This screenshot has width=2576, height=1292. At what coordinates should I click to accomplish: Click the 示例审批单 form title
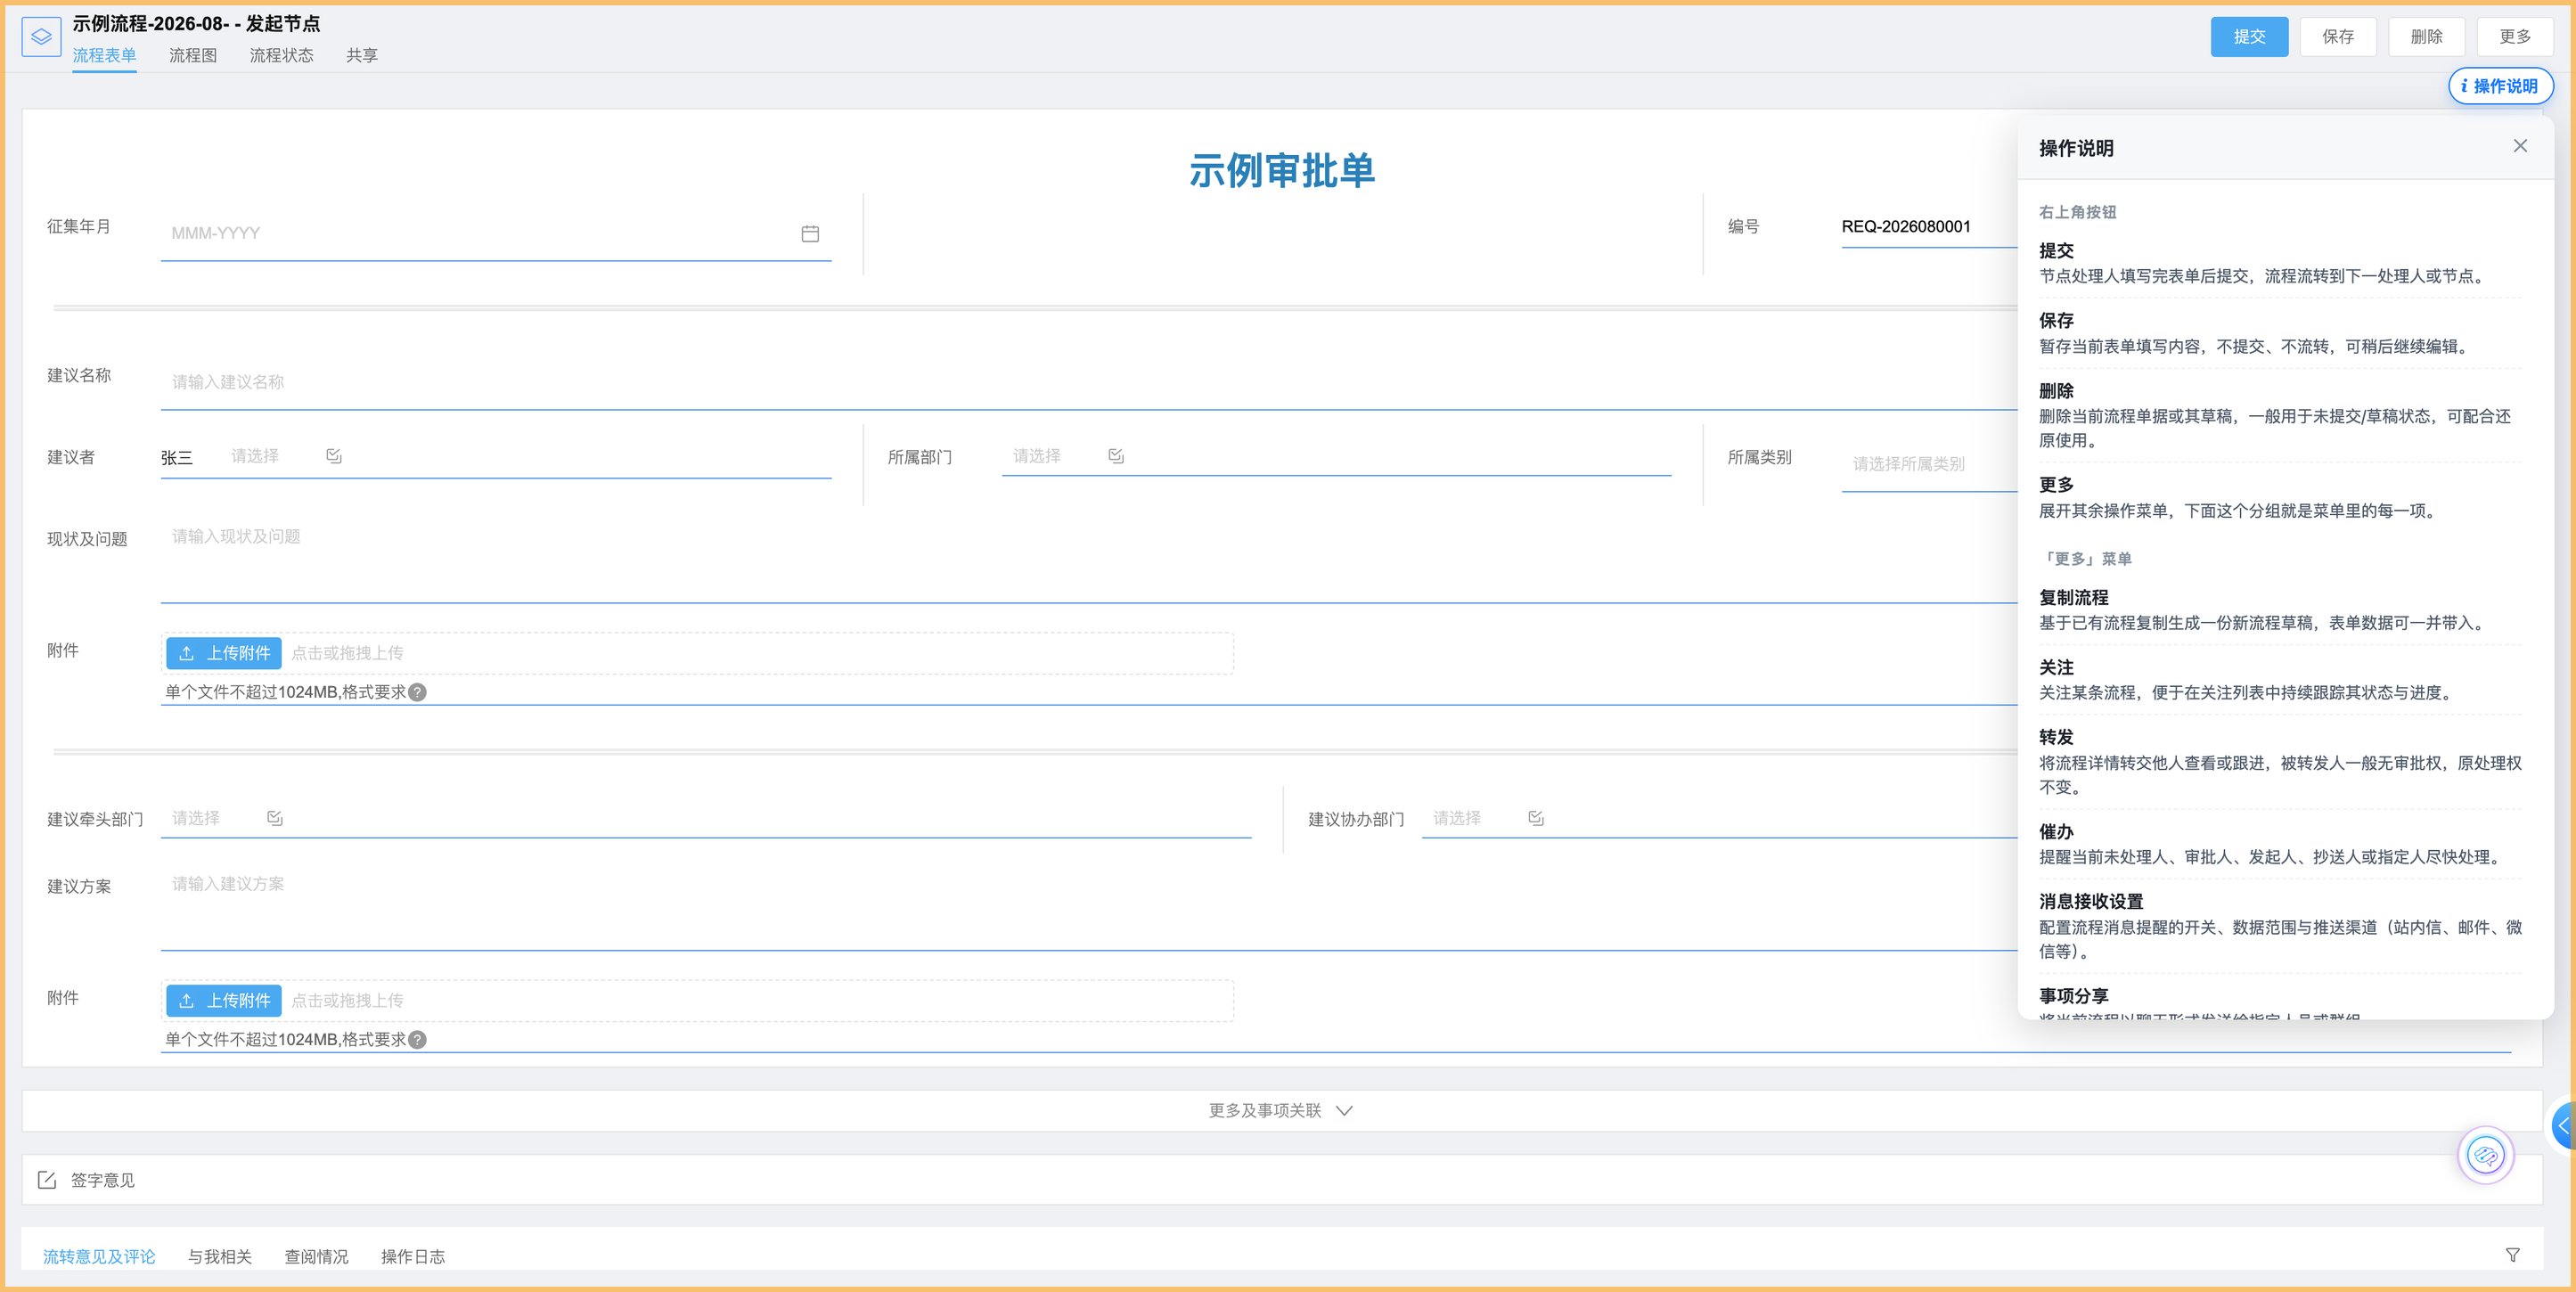[x=1281, y=170]
